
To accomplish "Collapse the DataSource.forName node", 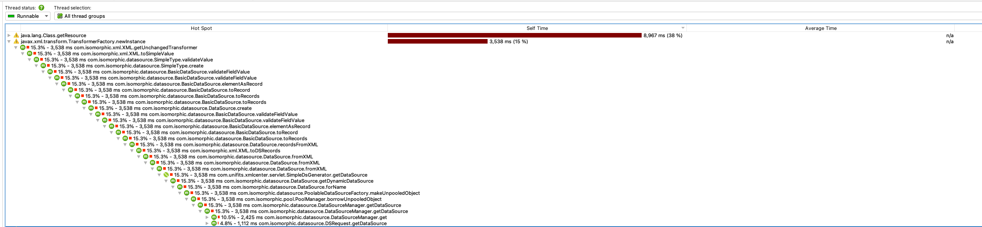I will (x=173, y=187).
